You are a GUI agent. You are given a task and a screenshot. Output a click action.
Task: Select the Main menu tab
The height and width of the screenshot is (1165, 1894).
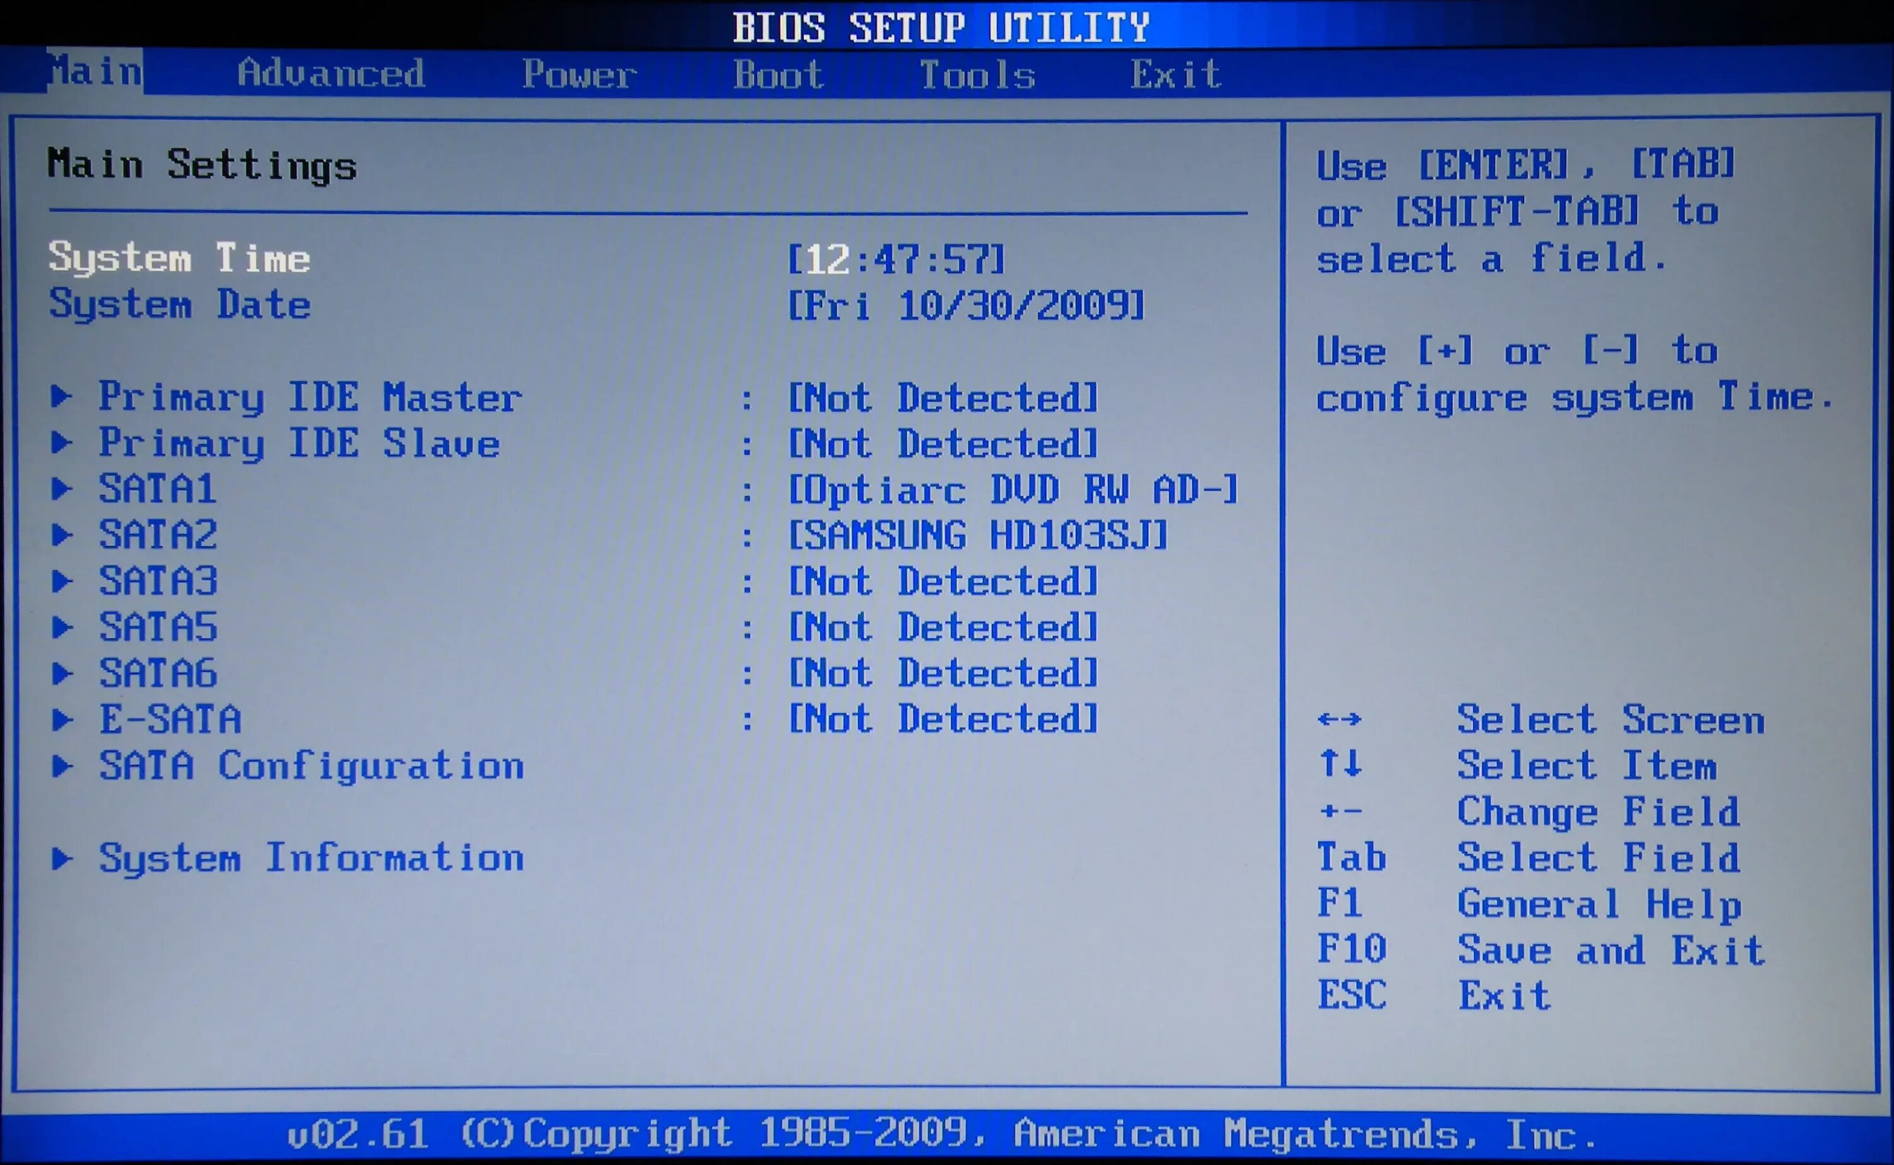tap(96, 74)
